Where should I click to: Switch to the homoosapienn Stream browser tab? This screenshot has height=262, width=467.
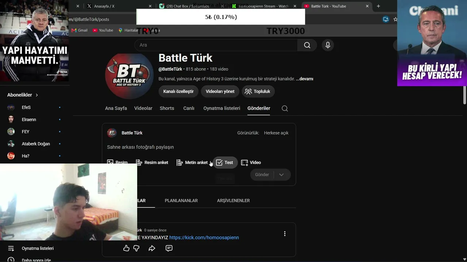[x=264, y=6]
